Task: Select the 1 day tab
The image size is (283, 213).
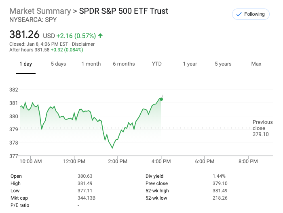Action: click(x=25, y=64)
